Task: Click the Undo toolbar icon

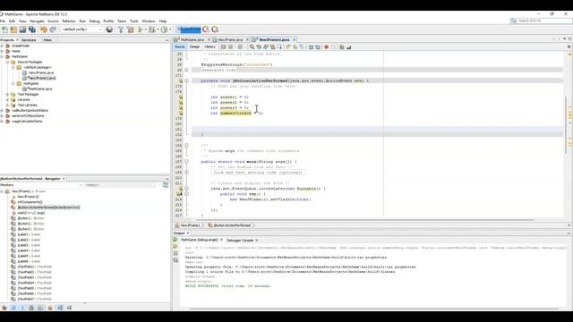Action: 44,30
